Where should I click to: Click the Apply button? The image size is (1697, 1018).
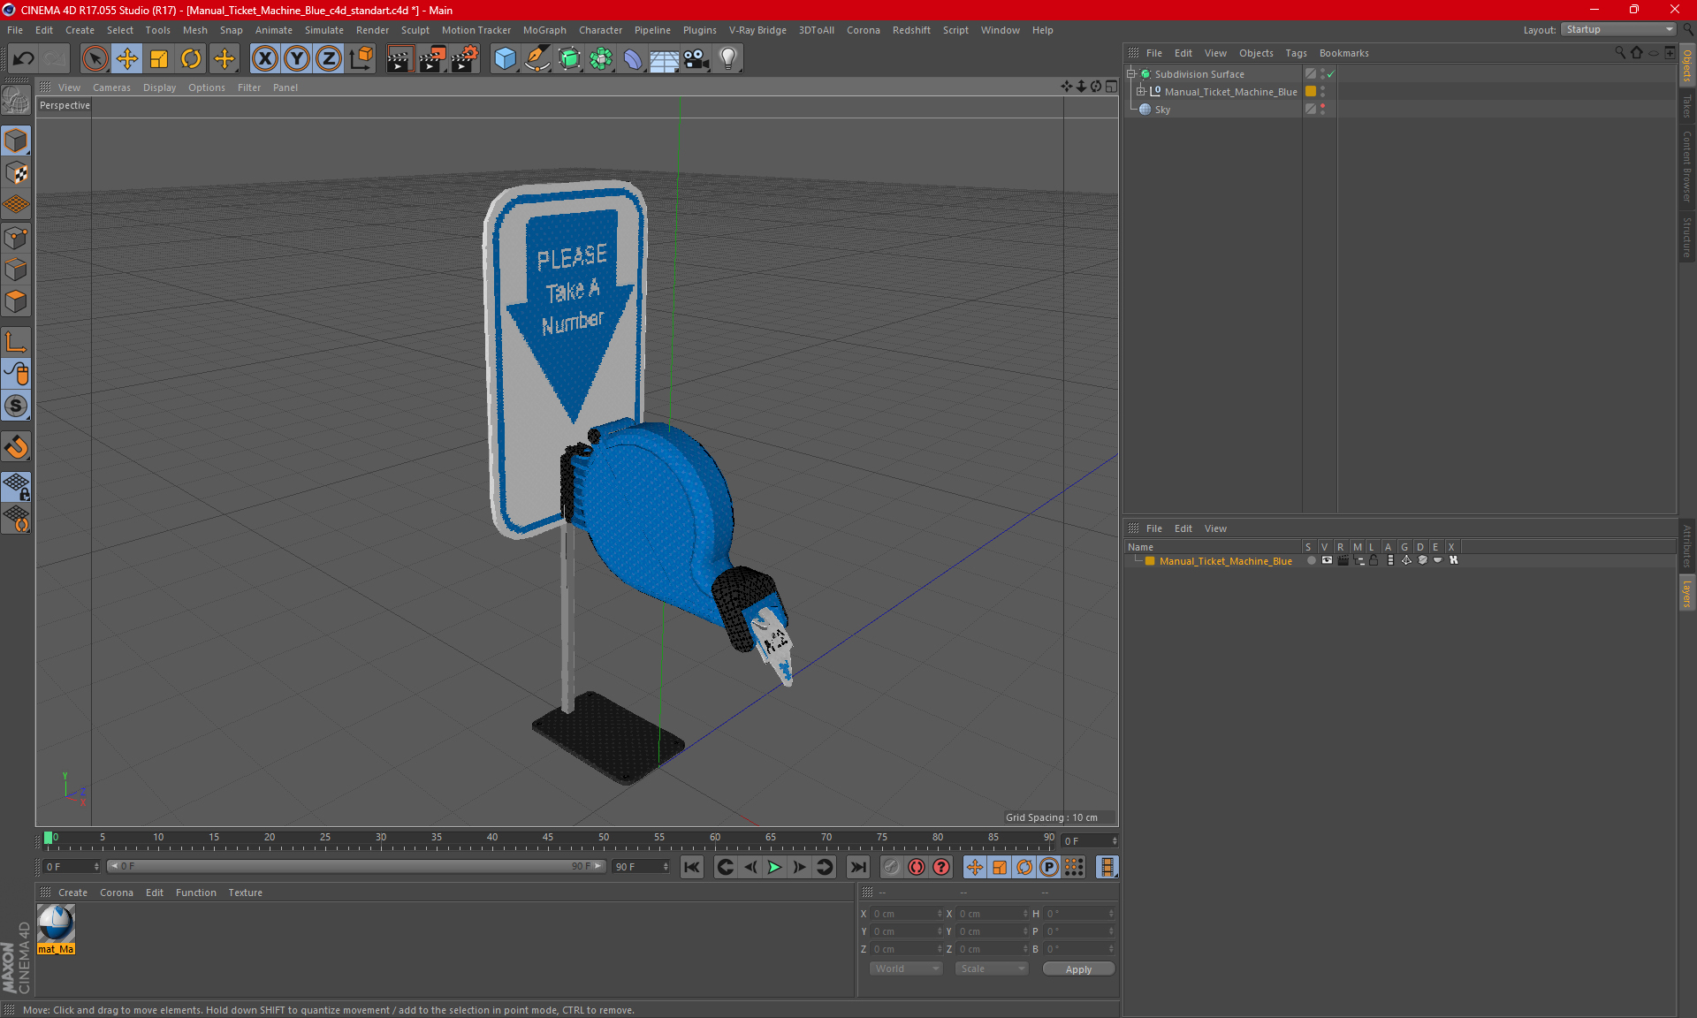1077,969
